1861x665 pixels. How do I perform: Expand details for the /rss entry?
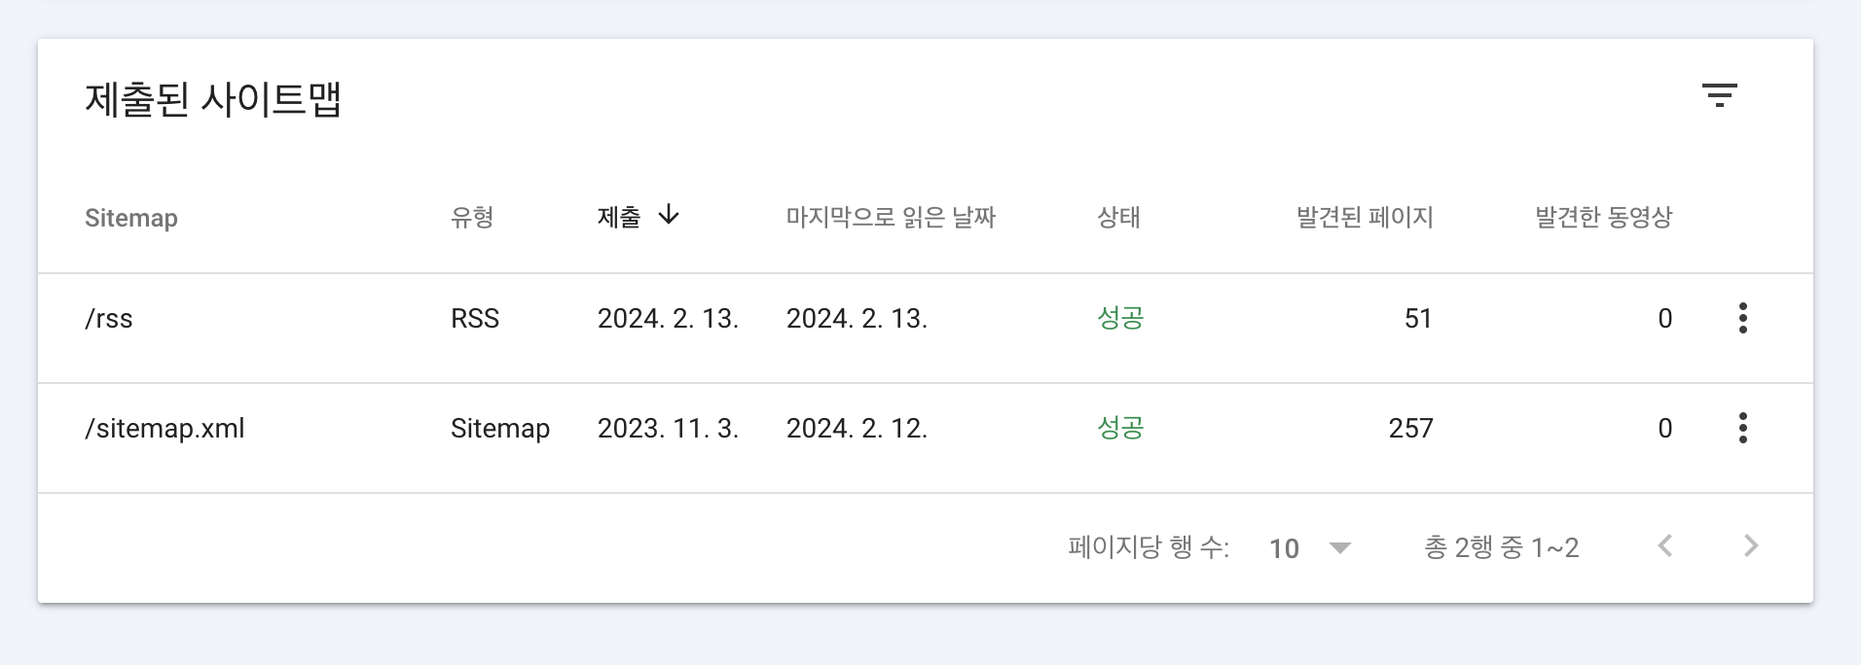109,318
